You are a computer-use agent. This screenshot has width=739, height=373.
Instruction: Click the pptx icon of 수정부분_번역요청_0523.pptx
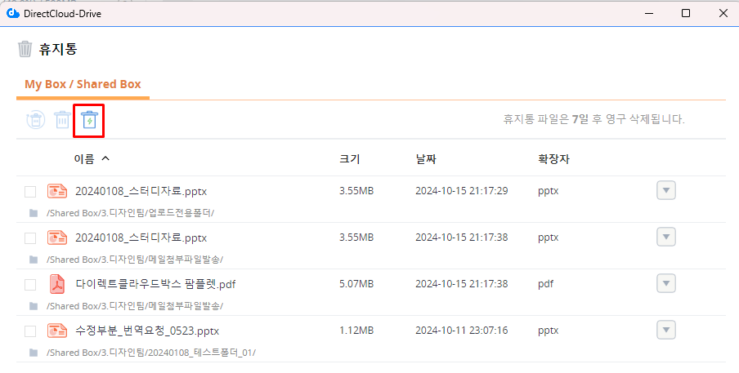click(56, 331)
